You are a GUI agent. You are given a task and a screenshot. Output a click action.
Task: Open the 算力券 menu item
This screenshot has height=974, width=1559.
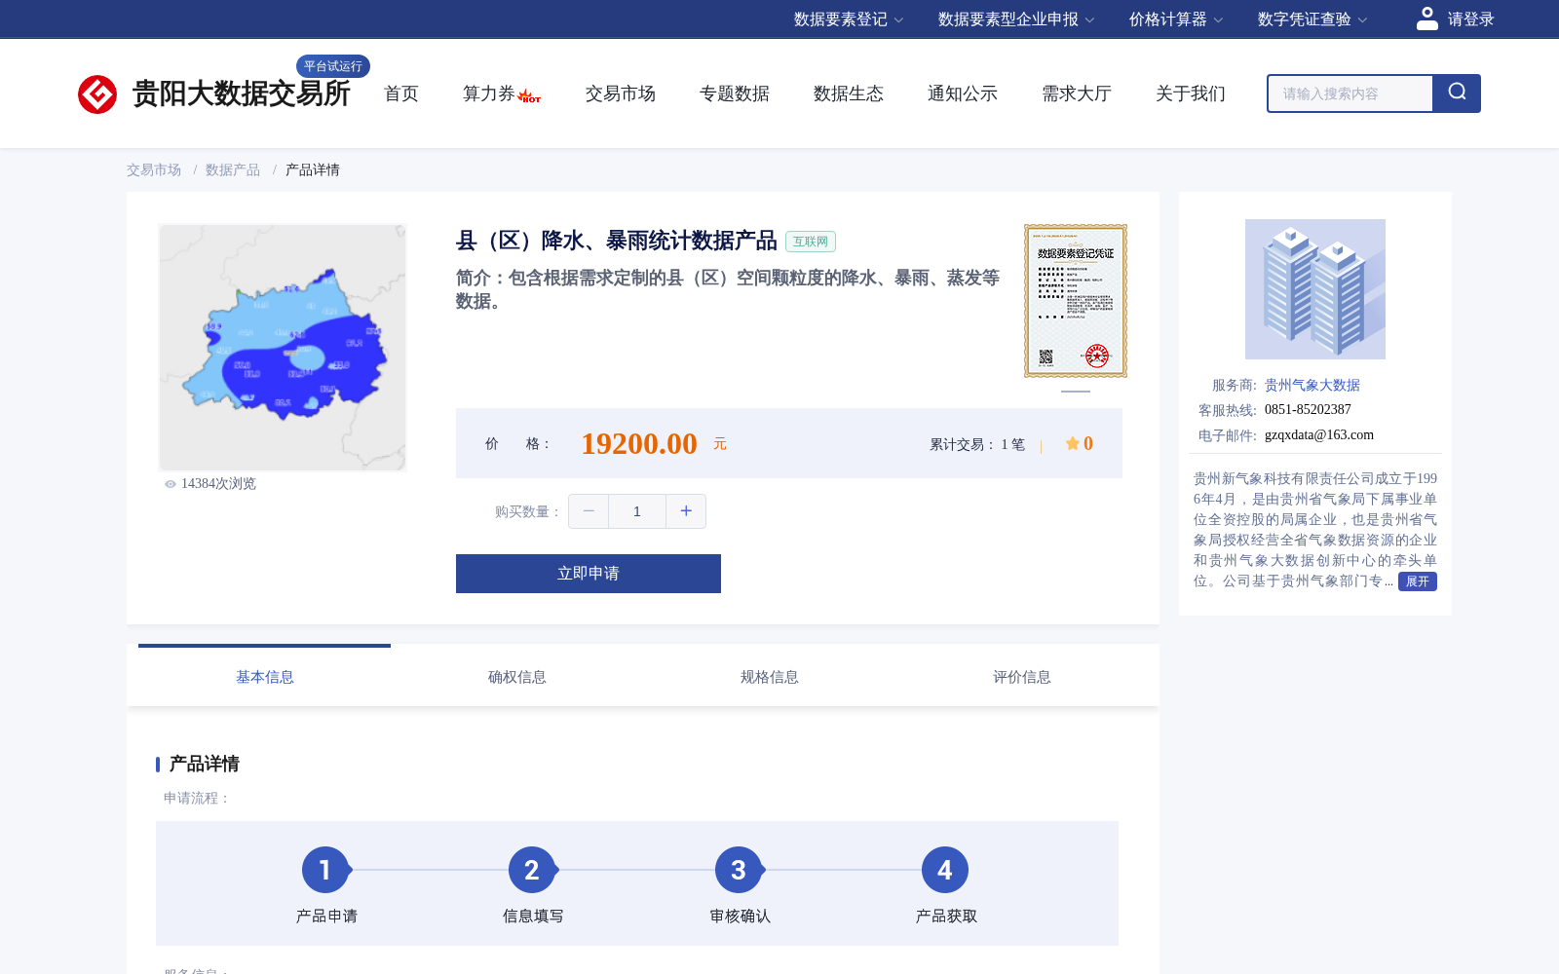click(488, 94)
